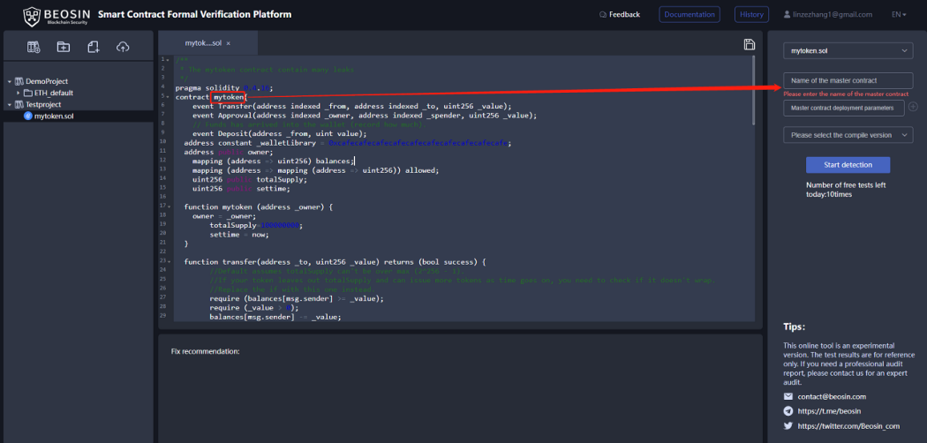Click the 'require (_value > 0);' line
Screen dimensions: 927x443
pos(254,308)
